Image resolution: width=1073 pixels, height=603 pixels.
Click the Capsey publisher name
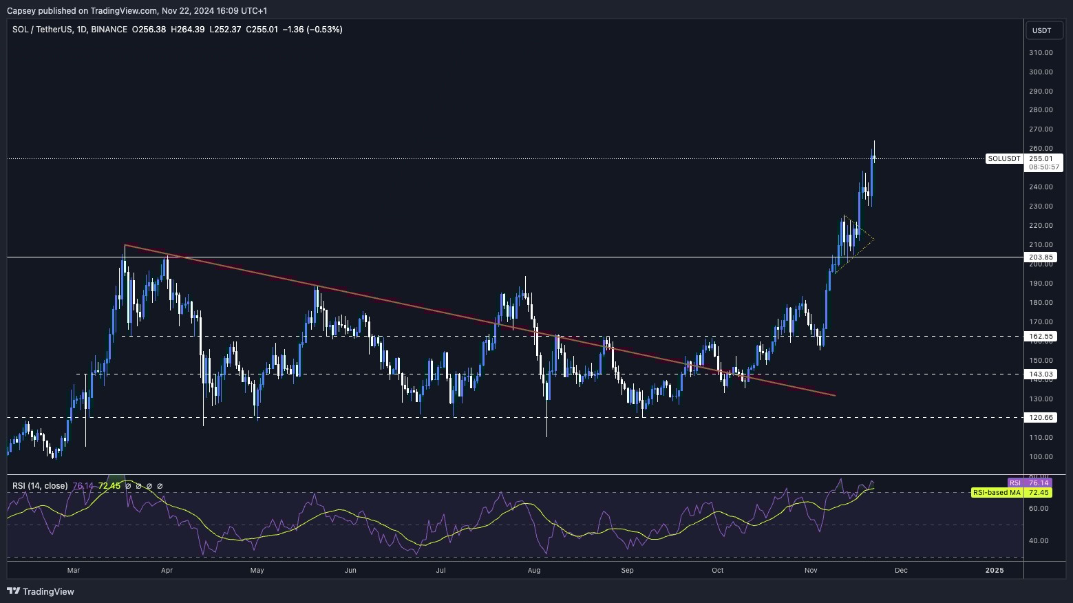click(20, 10)
